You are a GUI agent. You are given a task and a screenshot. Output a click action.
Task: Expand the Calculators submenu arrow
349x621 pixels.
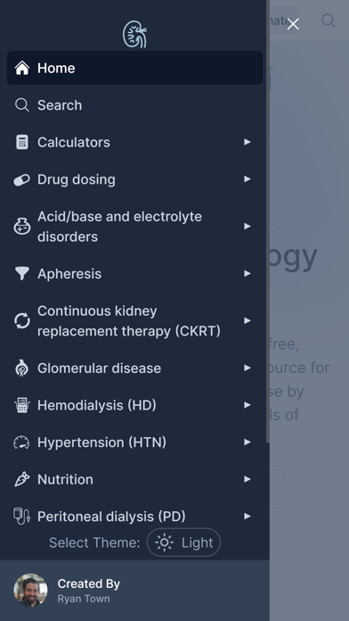(248, 142)
